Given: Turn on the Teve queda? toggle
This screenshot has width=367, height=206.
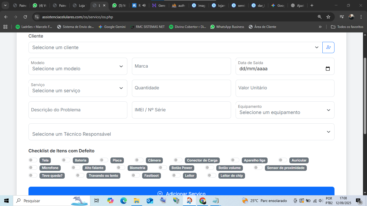Looking at the screenshot, I should point(33,175).
